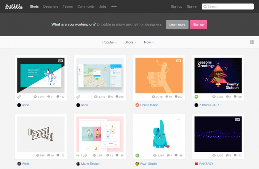Open the Shots filter dropdown
This screenshot has width=259, height=169.
coord(131,42)
